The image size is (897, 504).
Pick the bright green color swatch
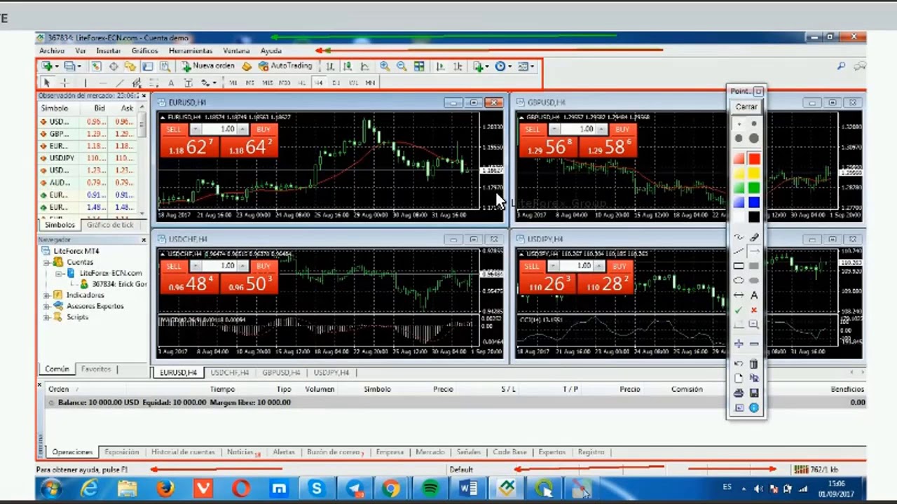[x=754, y=188]
